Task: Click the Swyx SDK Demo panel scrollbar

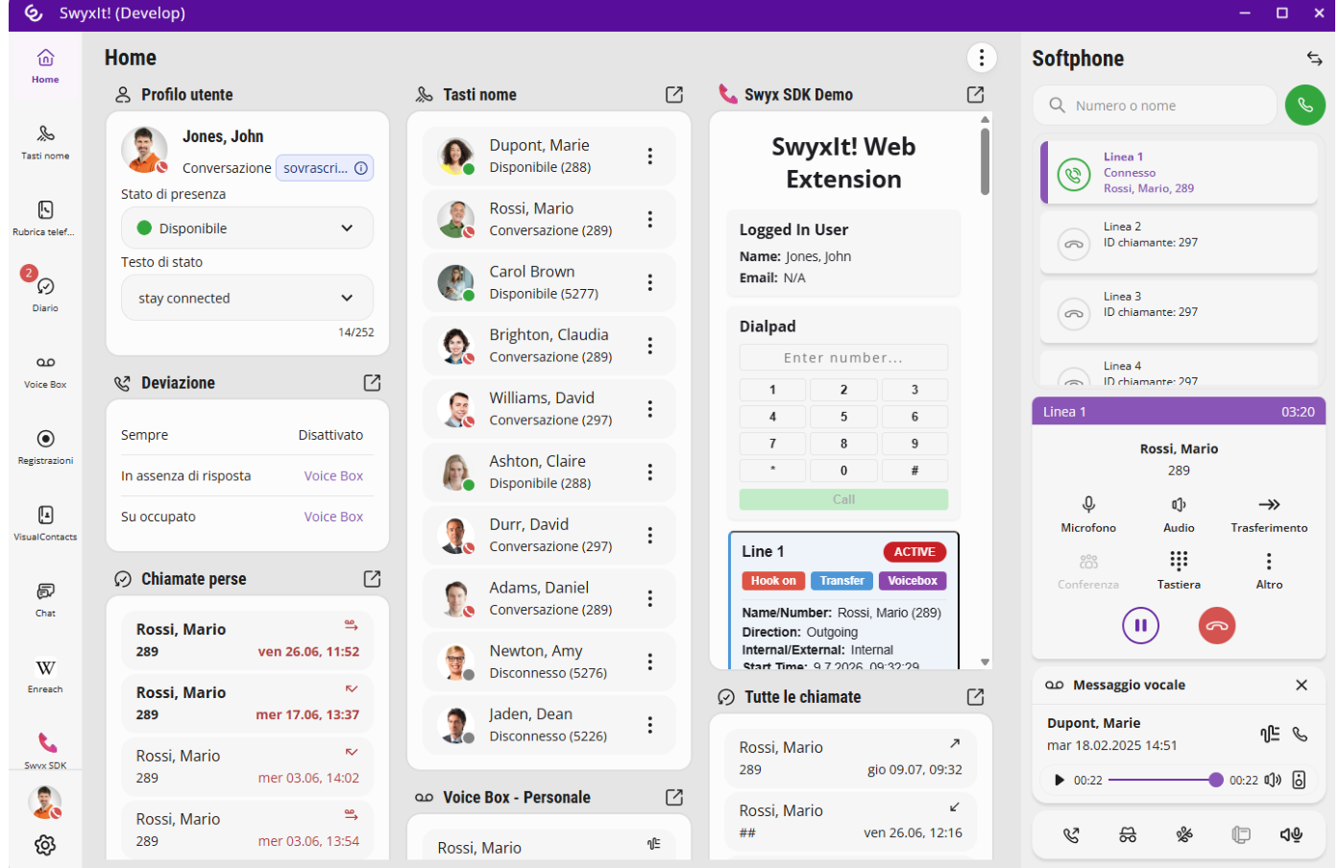Action: (985, 161)
